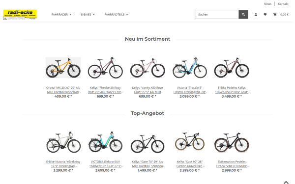
Task: Click the search magnifier button
Action: click(243, 14)
